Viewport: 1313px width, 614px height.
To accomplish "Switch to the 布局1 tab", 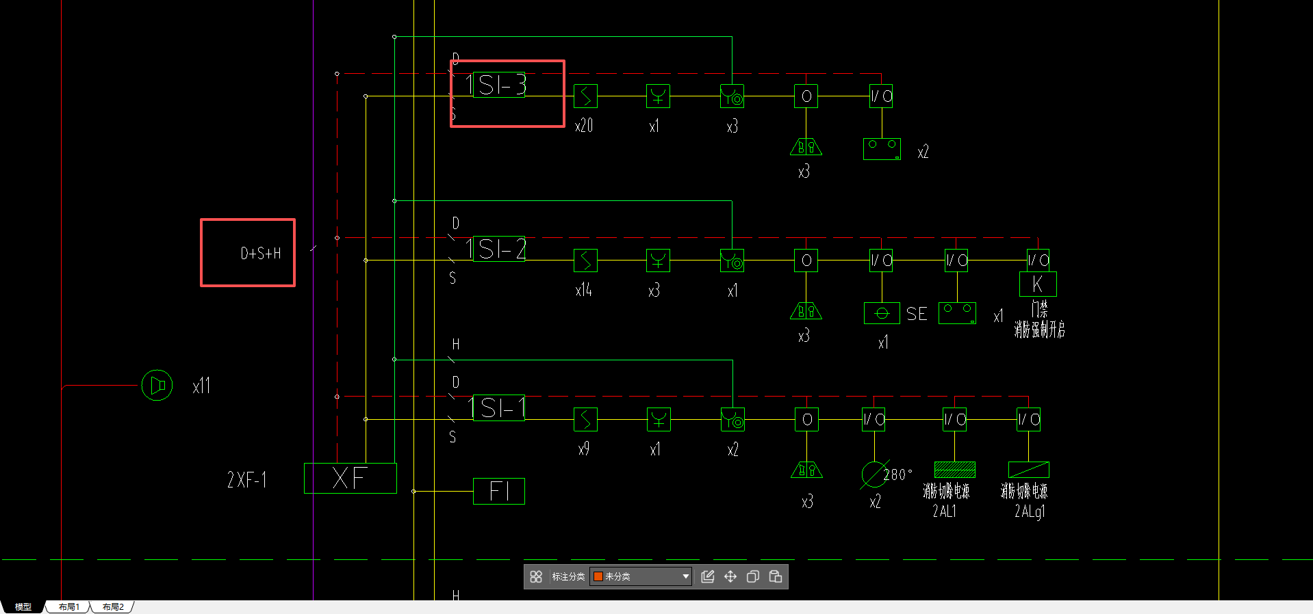I will tap(69, 607).
